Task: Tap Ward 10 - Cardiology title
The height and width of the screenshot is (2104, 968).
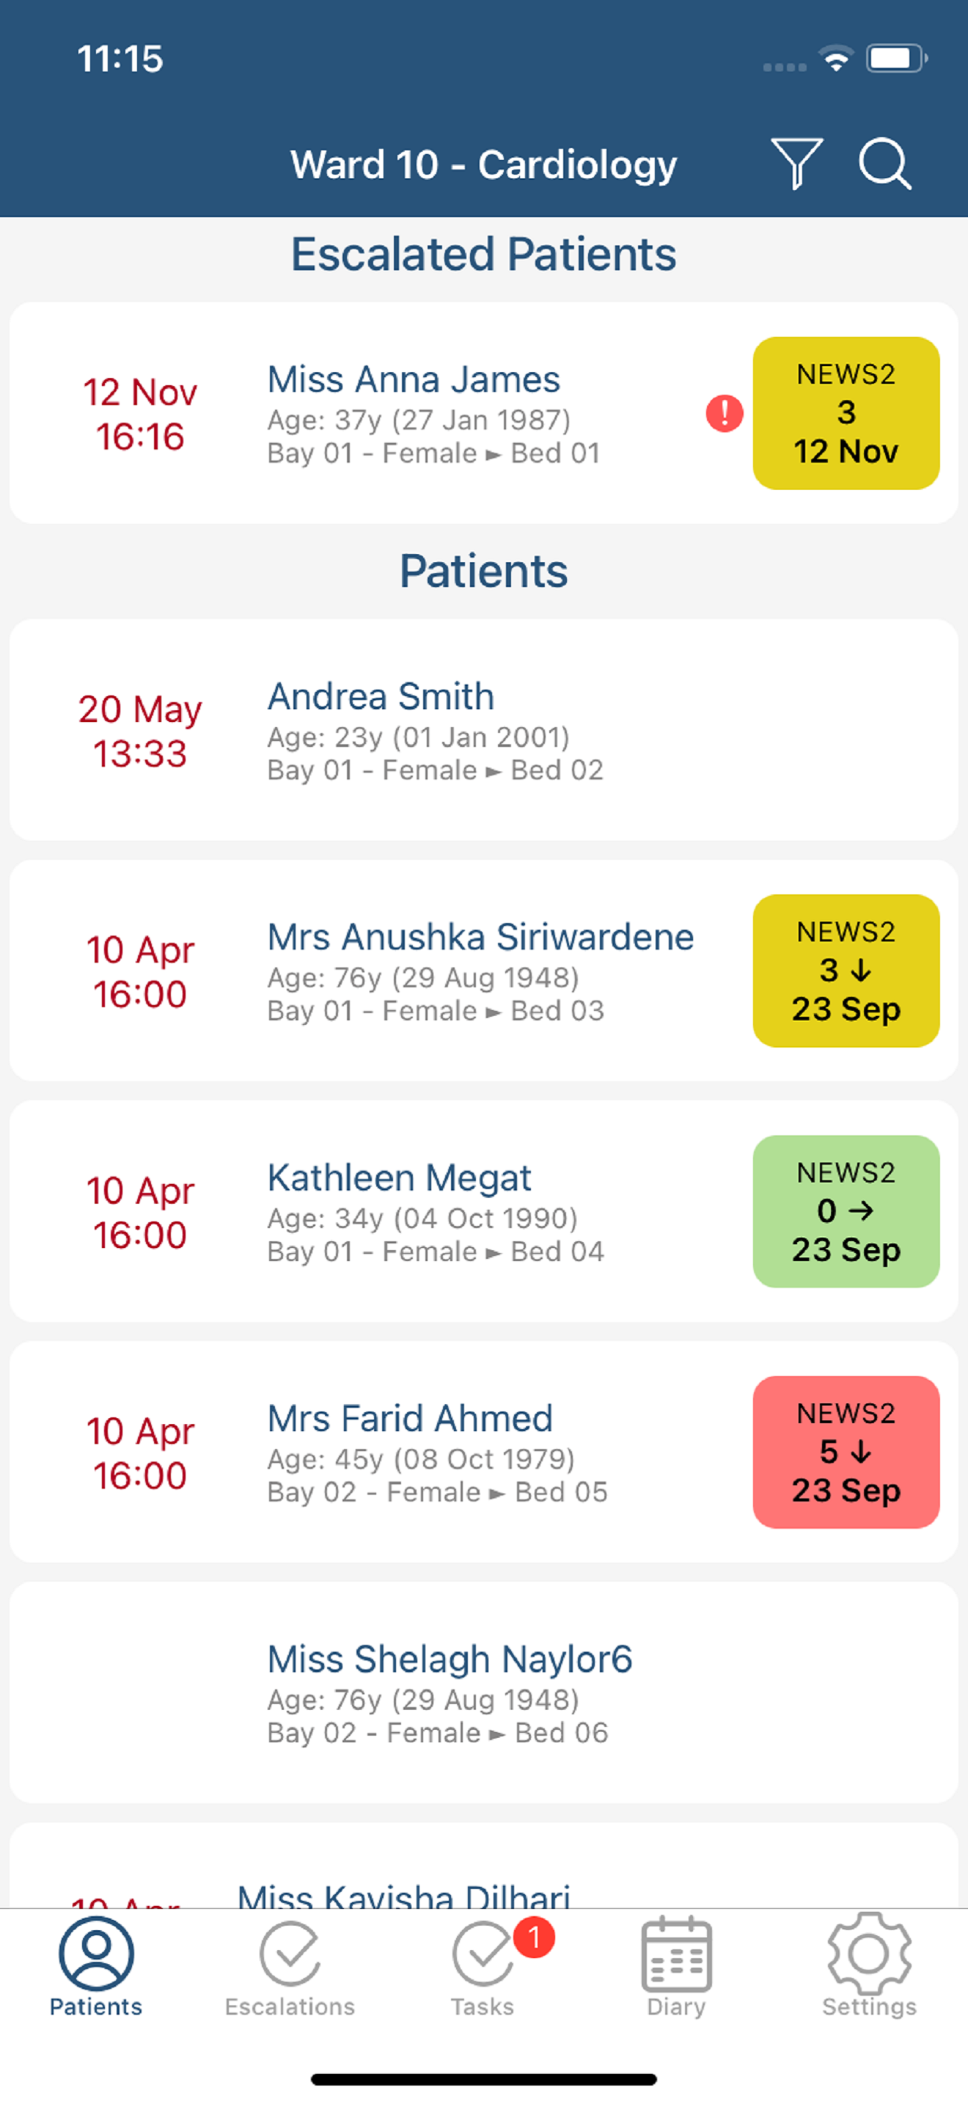Action: [484, 164]
